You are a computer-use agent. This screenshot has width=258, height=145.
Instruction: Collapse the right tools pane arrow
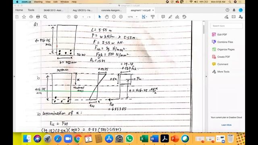point(206,77)
